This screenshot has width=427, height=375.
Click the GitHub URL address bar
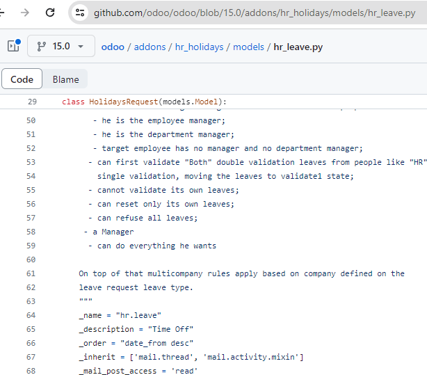click(255, 13)
